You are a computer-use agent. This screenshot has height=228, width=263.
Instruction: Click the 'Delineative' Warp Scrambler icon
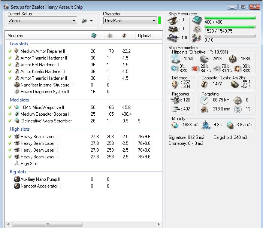[17, 121]
